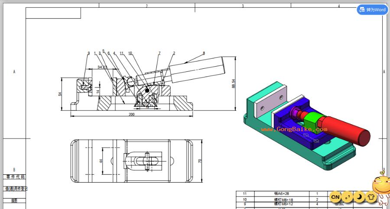Click part callout number 8
Screen dimensions: 390x209
click(x=204, y=53)
